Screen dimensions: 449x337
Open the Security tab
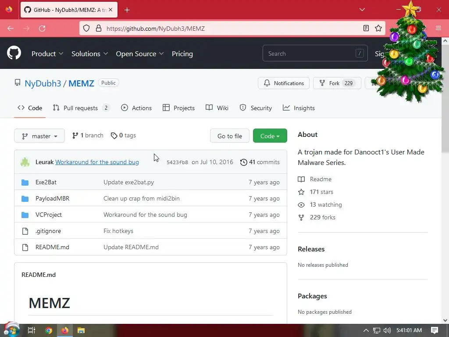coord(256,108)
